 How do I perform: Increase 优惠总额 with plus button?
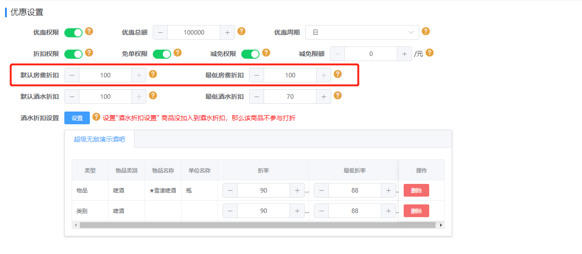click(227, 32)
